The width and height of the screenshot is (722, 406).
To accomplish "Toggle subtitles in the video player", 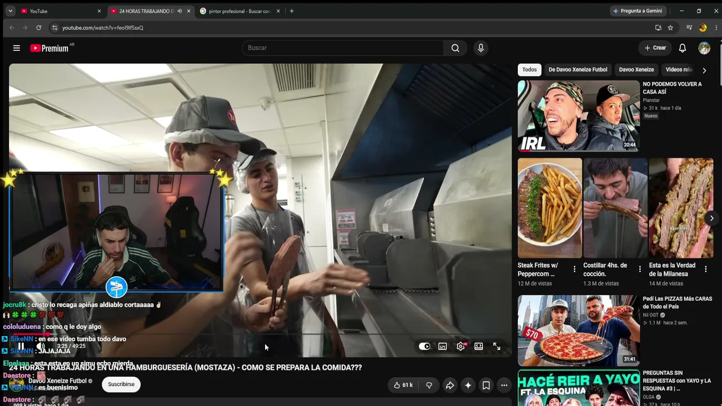I will (x=443, y=346).
